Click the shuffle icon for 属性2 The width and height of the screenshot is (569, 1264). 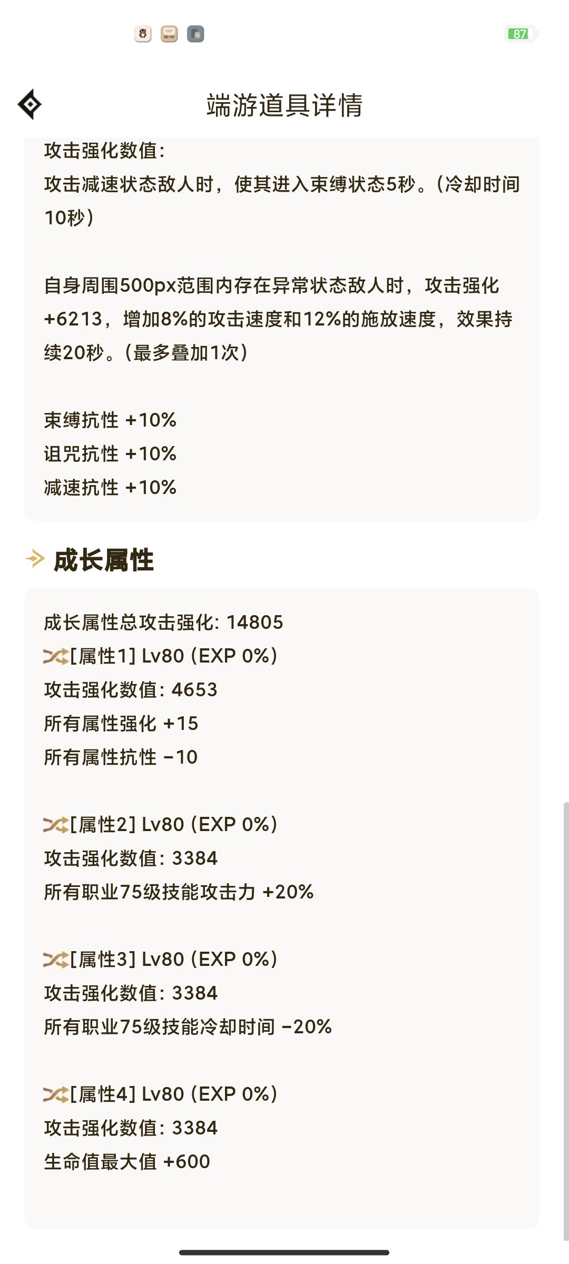(x=55, y=825)
